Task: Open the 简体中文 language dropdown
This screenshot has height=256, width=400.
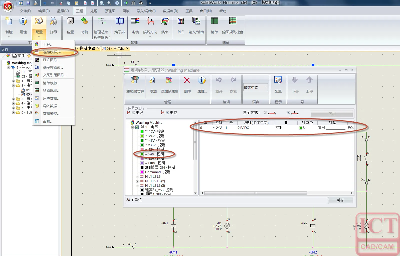Action: 255,87
